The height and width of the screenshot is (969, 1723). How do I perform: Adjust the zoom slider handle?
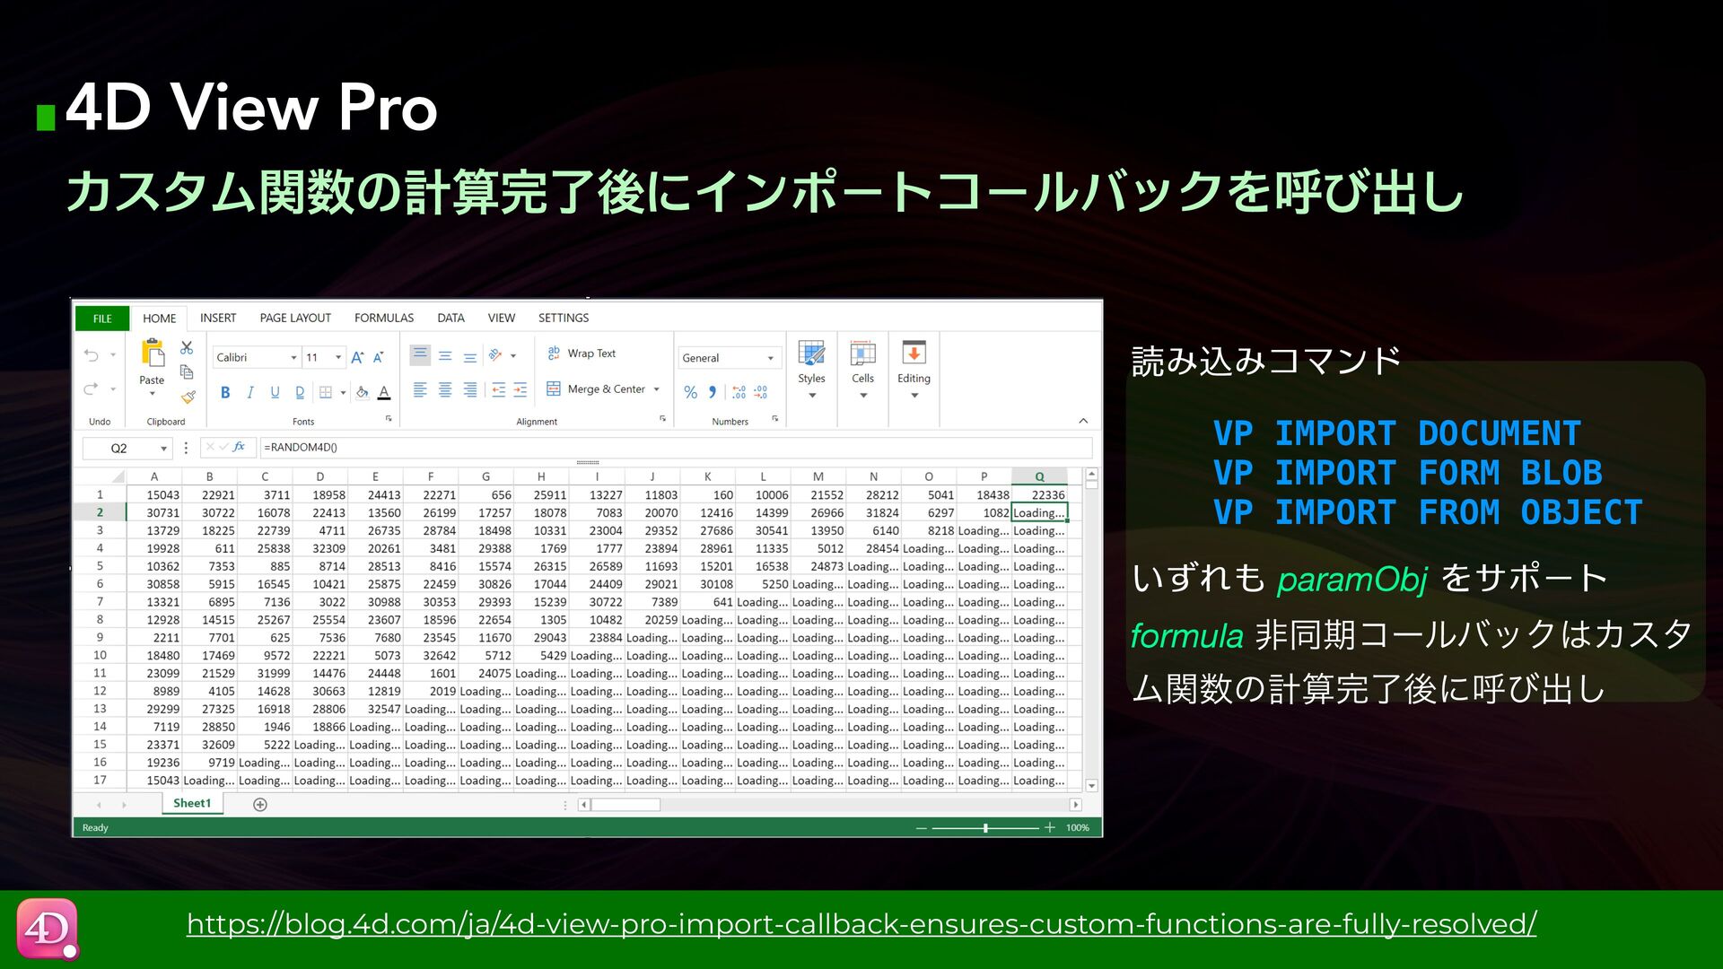pyautogui.click(x=985, y=828)
